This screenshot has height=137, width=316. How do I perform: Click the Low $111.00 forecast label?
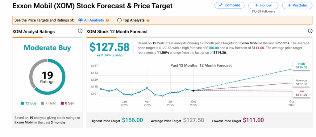pos(301,93)
